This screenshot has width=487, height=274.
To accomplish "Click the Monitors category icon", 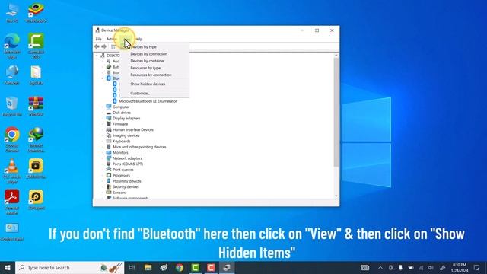I will (x=108, y=152).
